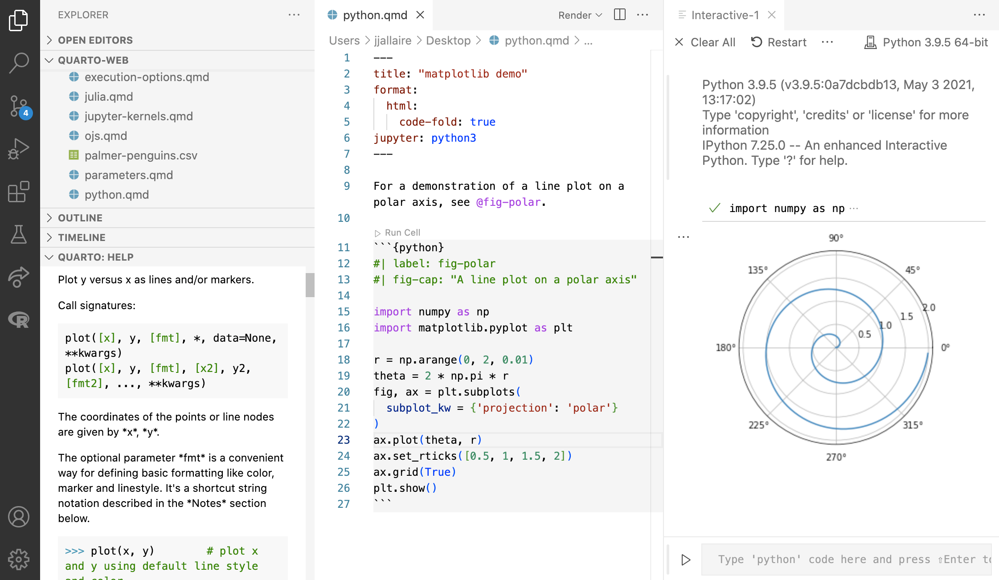Toggle the Run Cell button above line 11
The width and height of the screenshot is (999, 580).
click(x=397, y=232)
